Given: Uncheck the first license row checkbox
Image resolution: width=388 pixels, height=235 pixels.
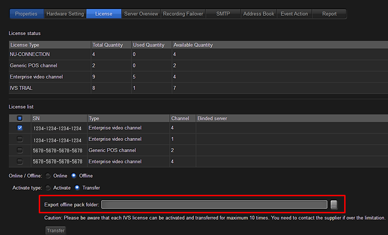Looking at the screenshot, I should click(x=20, y=128).
